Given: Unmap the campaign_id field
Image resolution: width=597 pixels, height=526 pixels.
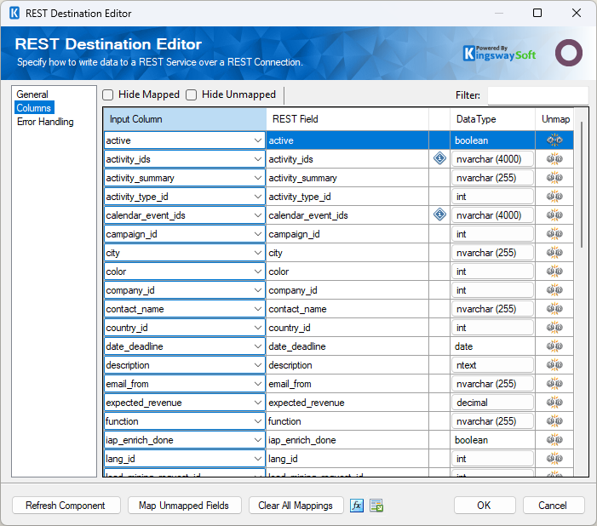Looking at the screenshot, I should click(554, 234).
